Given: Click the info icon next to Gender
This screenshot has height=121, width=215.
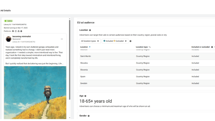Looking at the screenshot, I should (x=88, y=116).
